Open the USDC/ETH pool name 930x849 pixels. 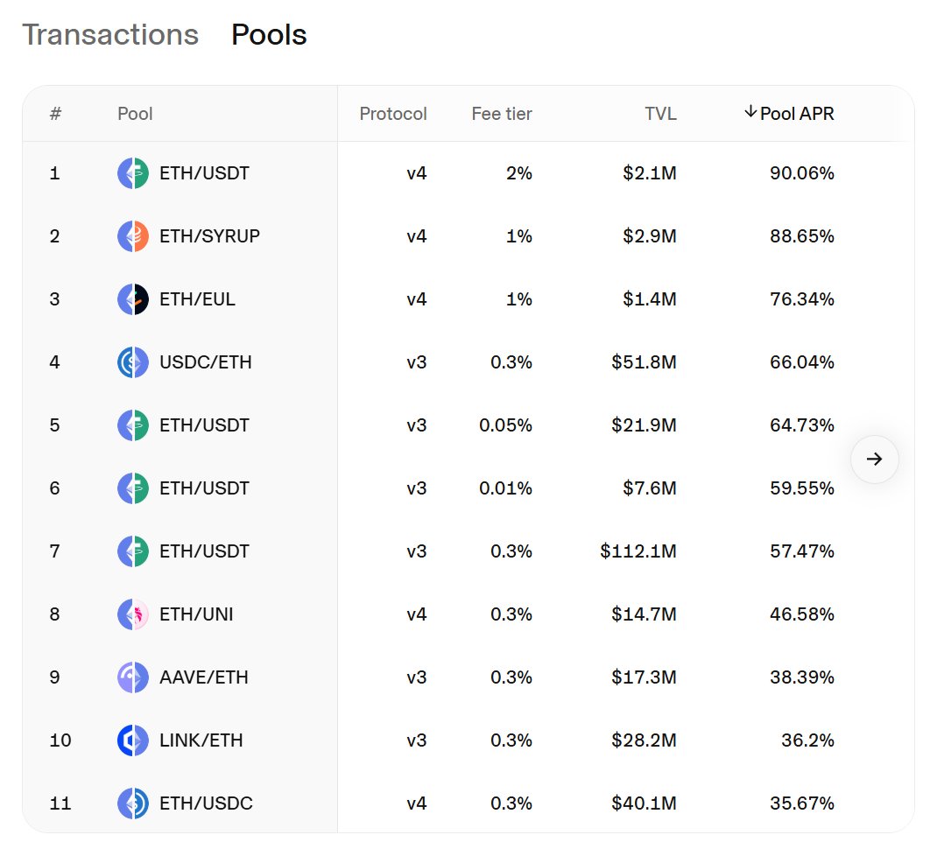[x=206, y=362]
